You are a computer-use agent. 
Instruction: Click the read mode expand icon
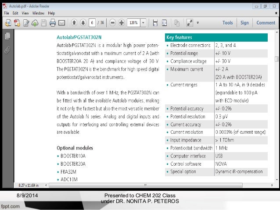190,23
